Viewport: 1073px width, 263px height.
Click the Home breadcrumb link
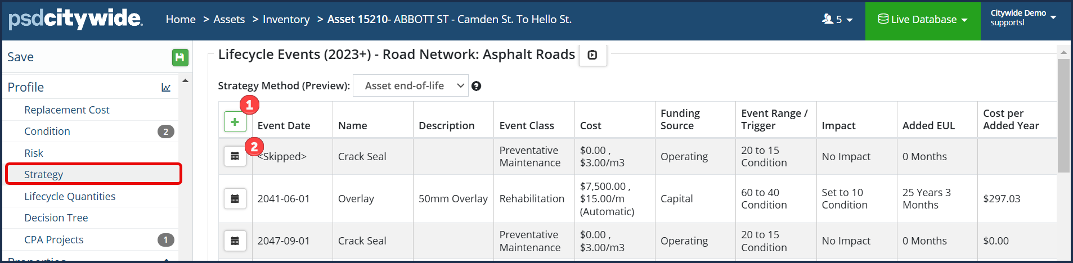181,19
